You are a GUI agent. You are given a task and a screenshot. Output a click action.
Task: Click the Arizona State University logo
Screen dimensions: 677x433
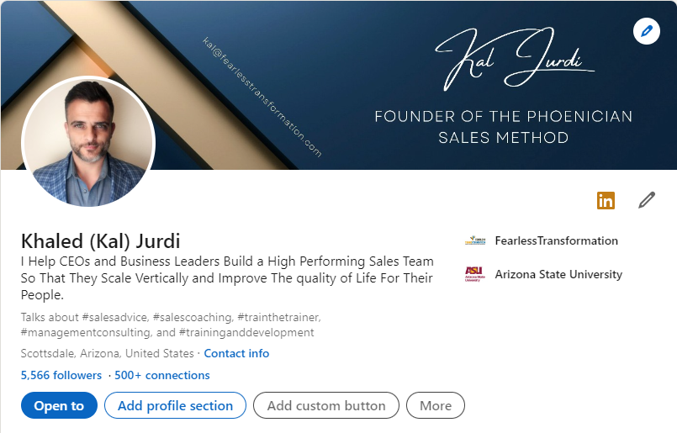[475, 274]
